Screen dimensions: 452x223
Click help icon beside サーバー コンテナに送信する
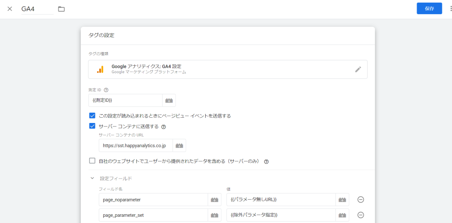[x=163, y=126]
